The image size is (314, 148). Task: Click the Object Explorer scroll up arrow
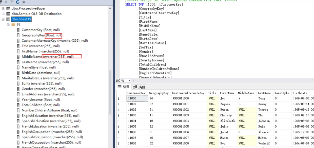click(110, 8)
